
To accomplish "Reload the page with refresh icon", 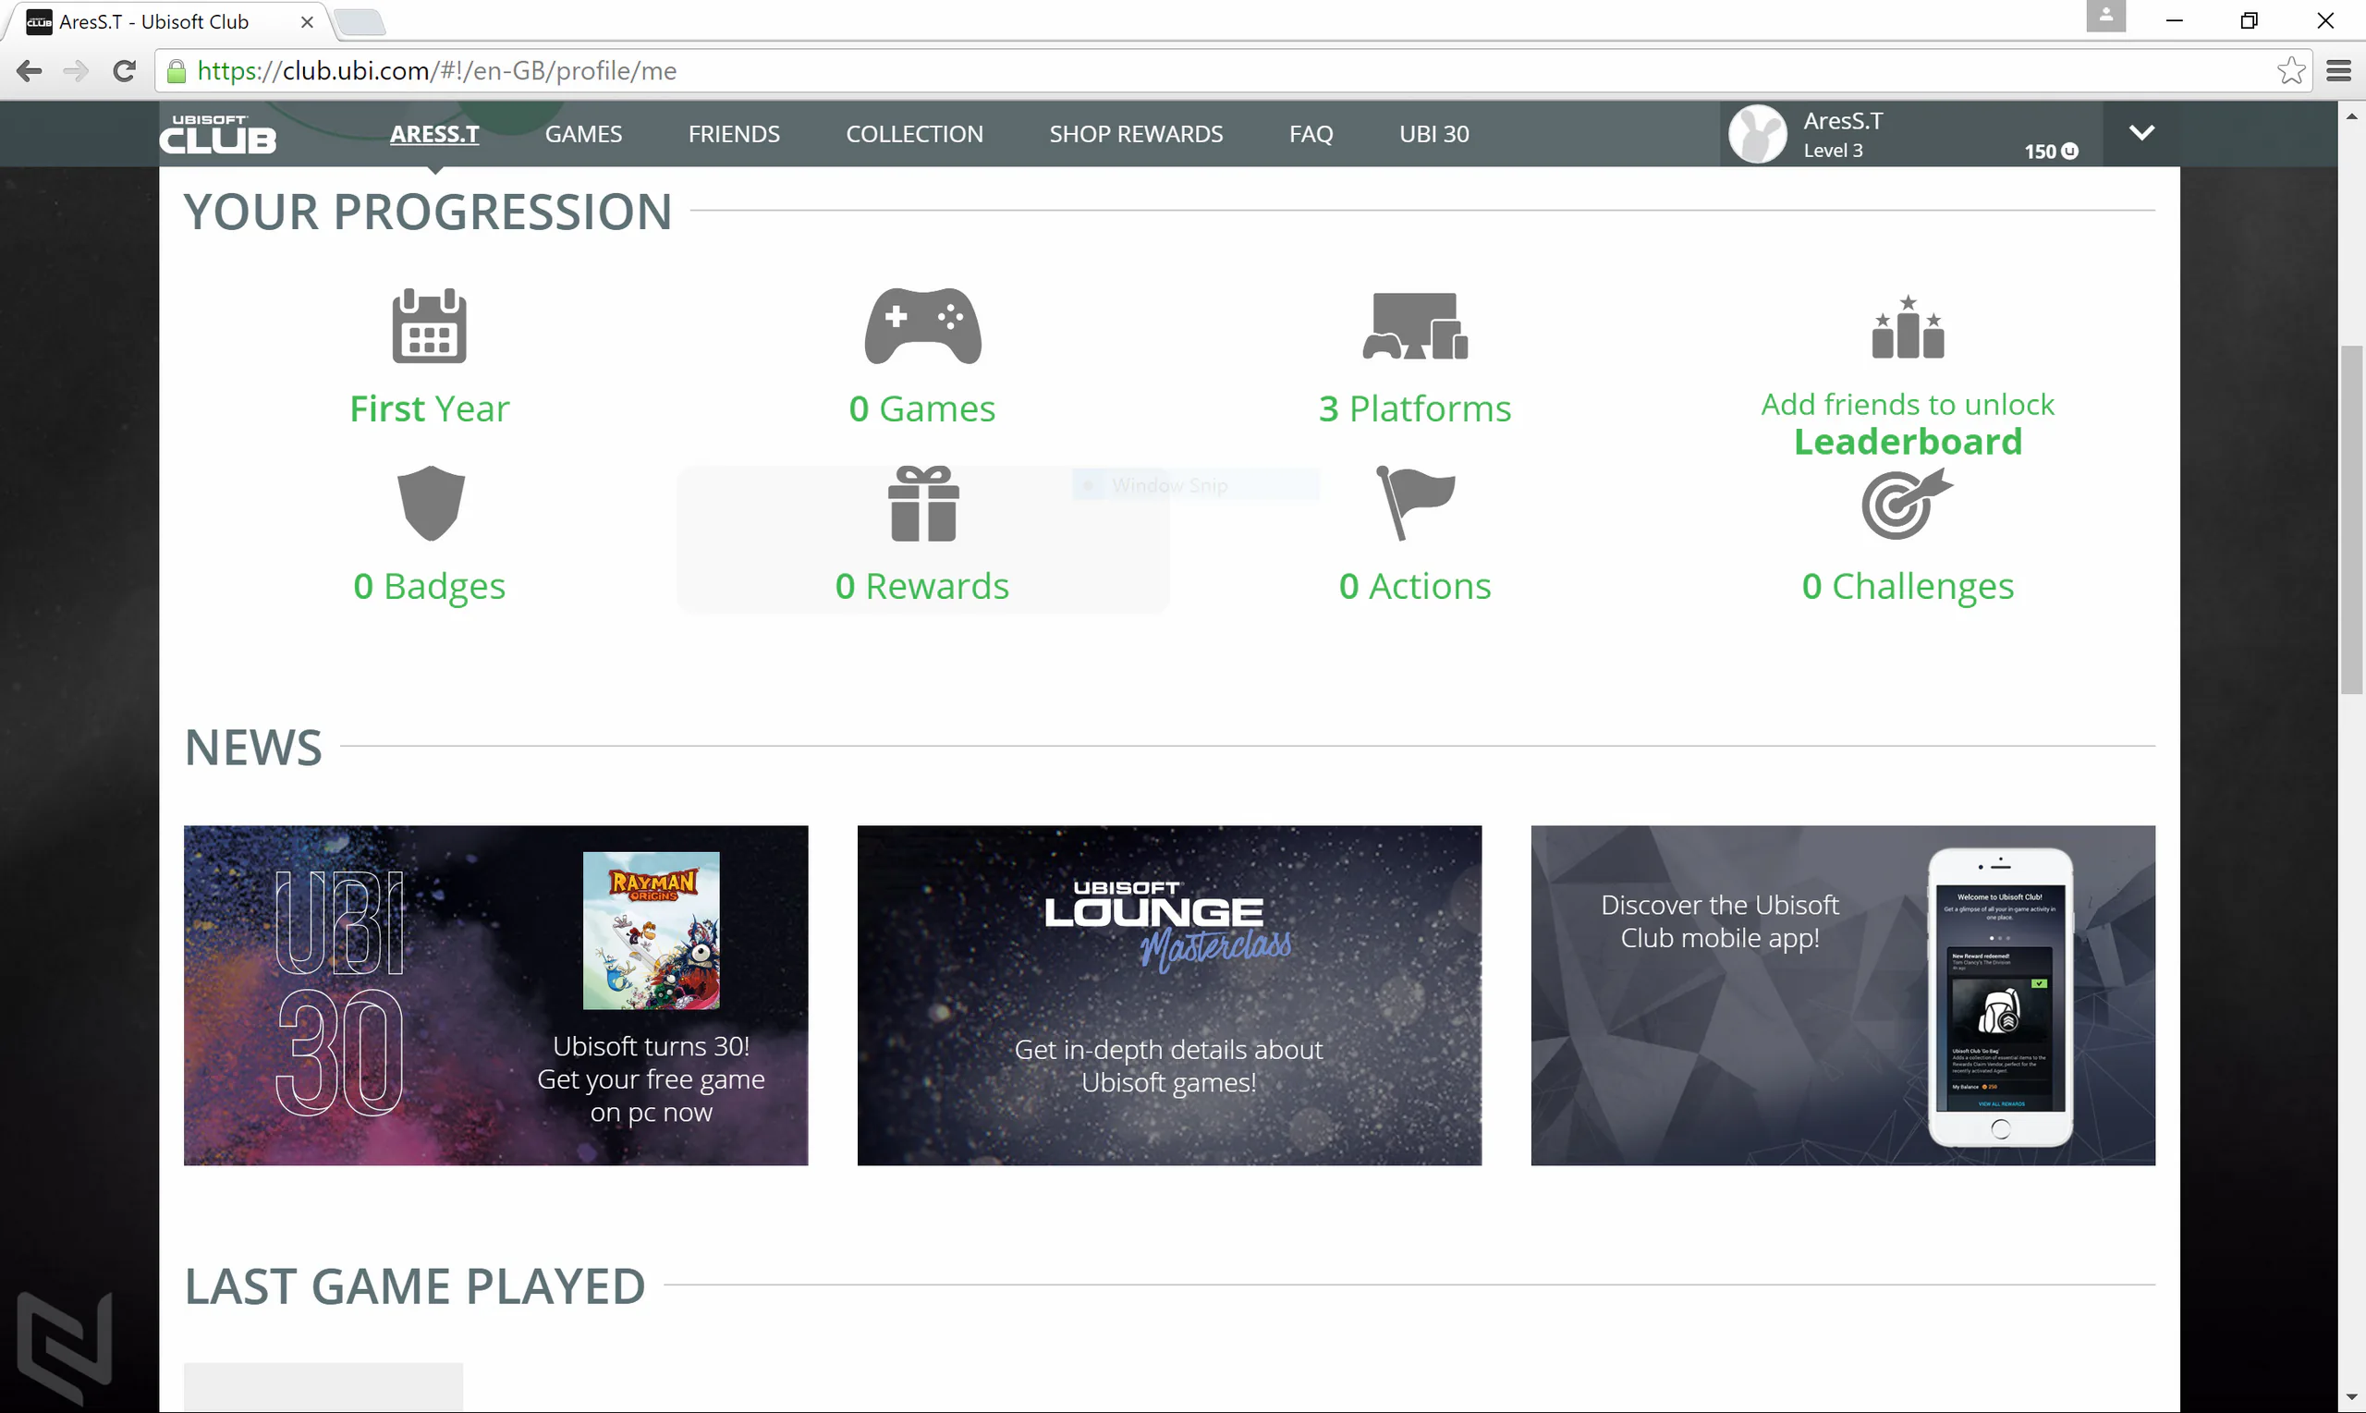I will click(124, 70).
